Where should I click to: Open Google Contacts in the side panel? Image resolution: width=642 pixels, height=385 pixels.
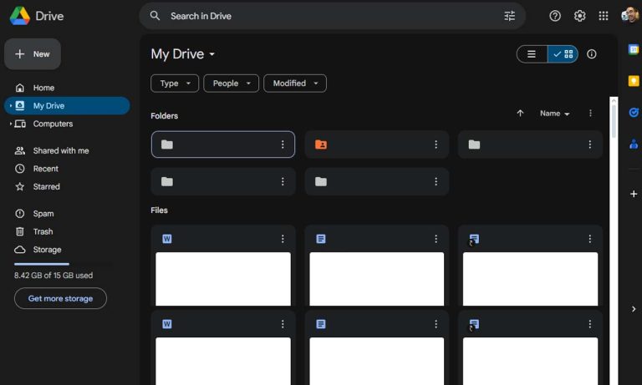634,144
